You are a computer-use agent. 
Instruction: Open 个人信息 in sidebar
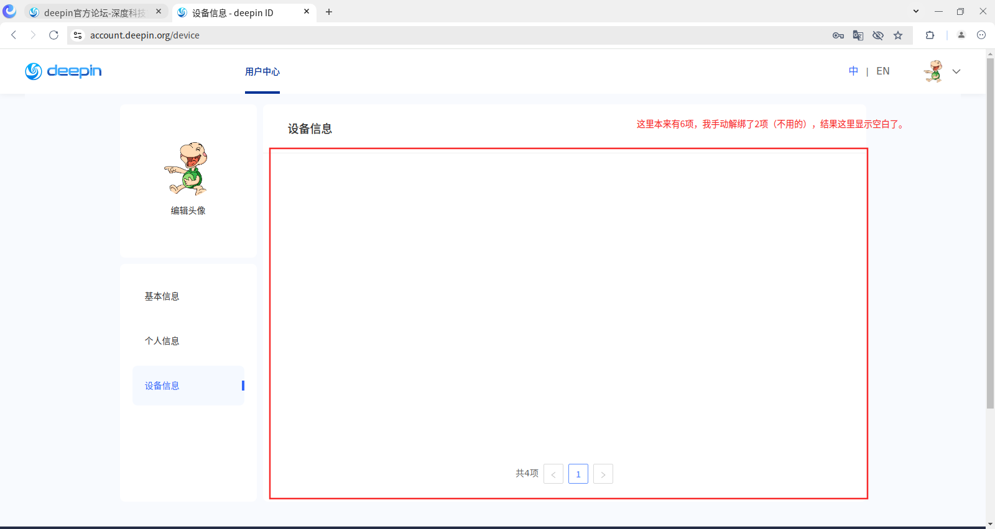pyautogui.click(x=162, y=341)
